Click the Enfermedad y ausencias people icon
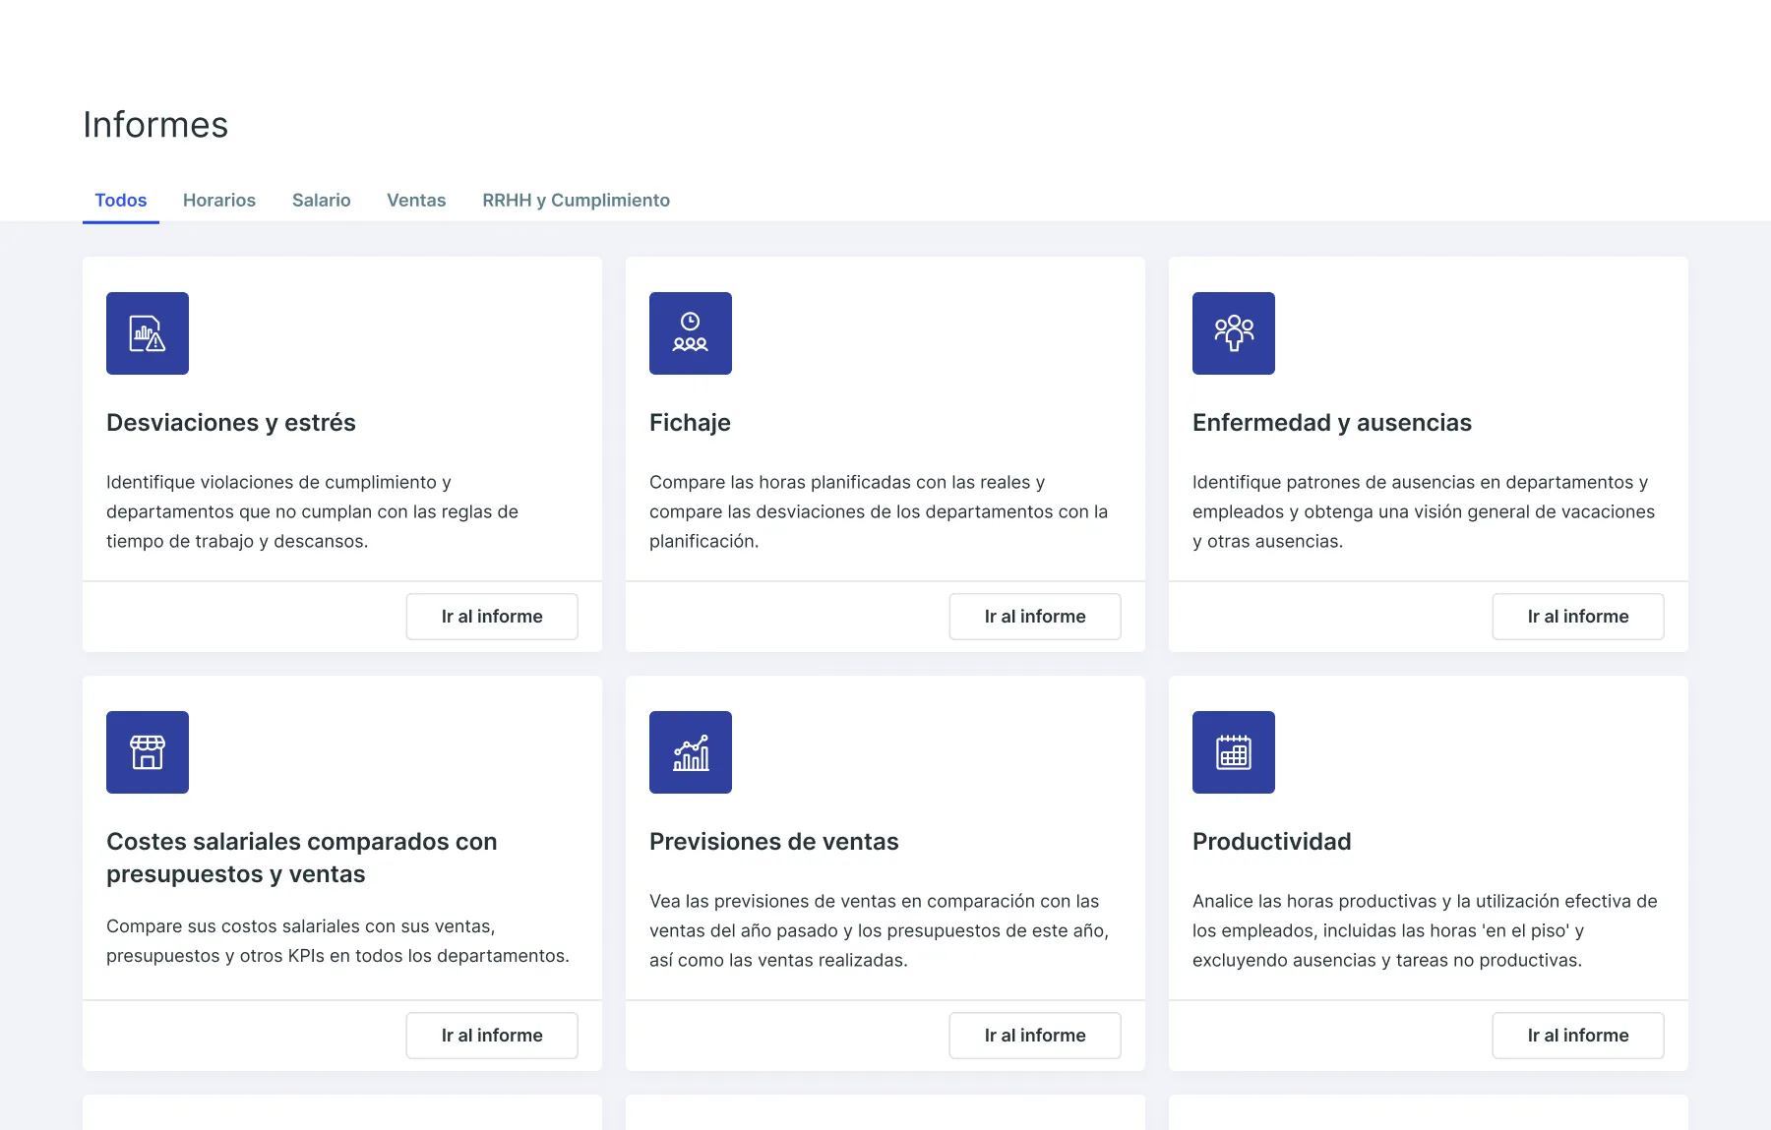This screenshot has height=1130, width=1771. pyautogui.click(x=1234, y=333)
